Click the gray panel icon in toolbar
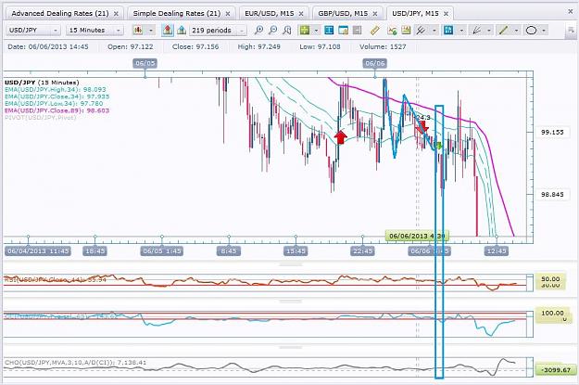This screenshot has height=385, width=579. point(357,31)
